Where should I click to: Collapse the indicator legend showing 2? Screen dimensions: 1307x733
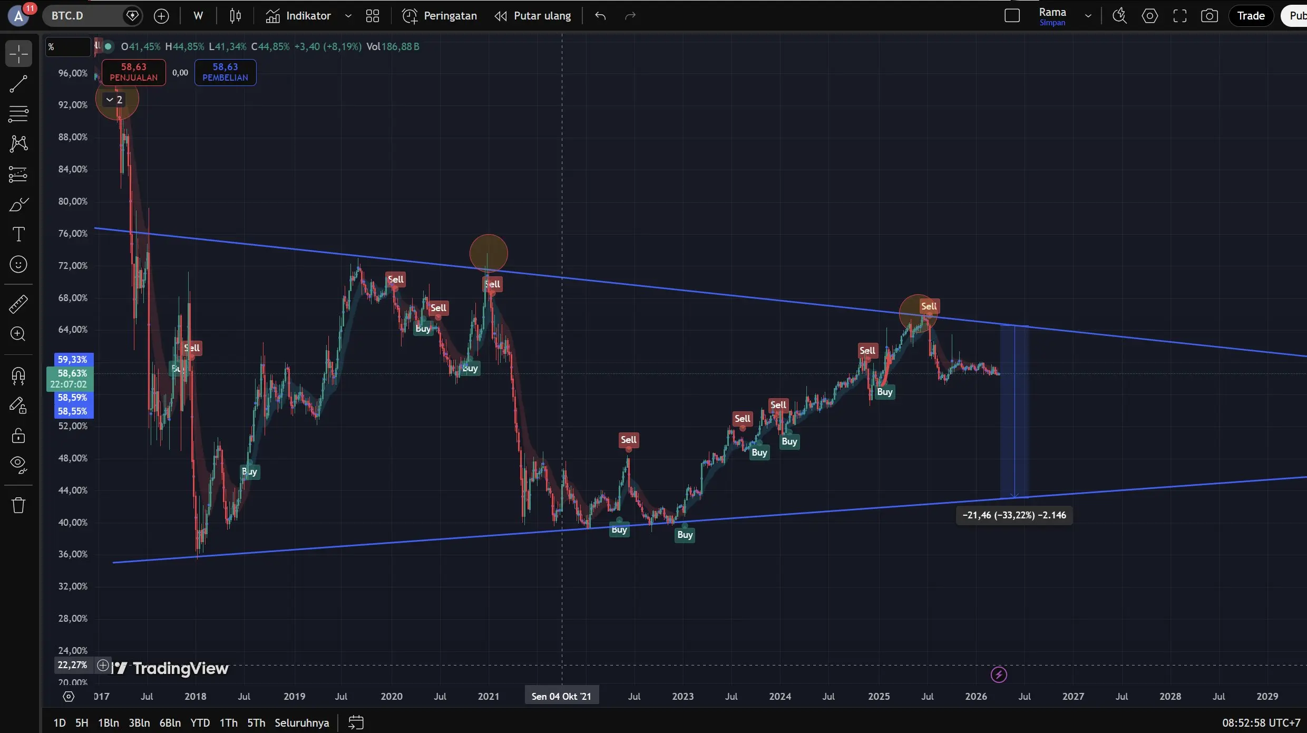point(114,100)
